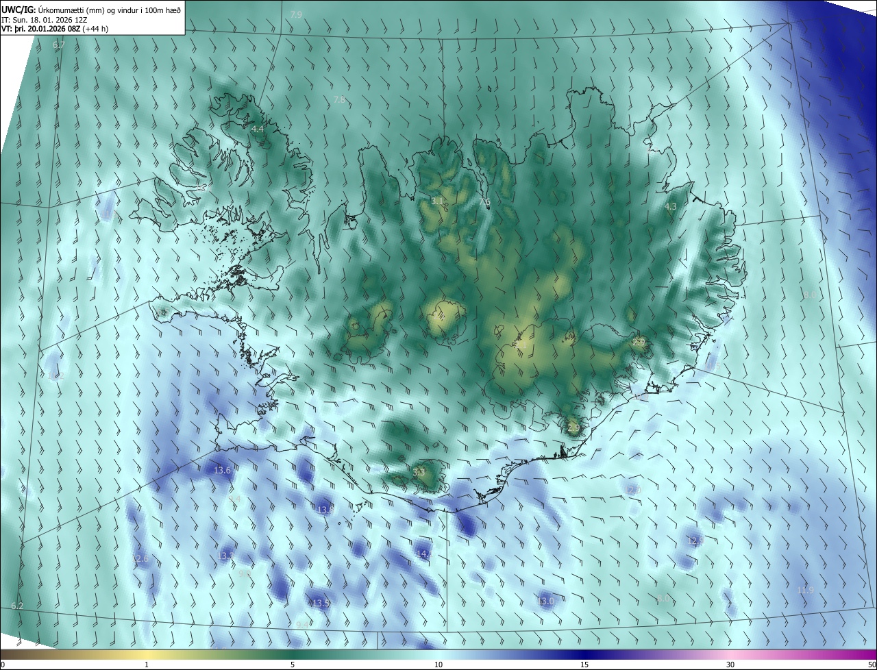
Task: Click the '5' tick on the color scale
Action: 293,665
